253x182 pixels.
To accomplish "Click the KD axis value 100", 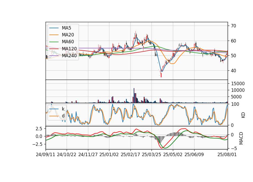I will (x=235, y=104).
